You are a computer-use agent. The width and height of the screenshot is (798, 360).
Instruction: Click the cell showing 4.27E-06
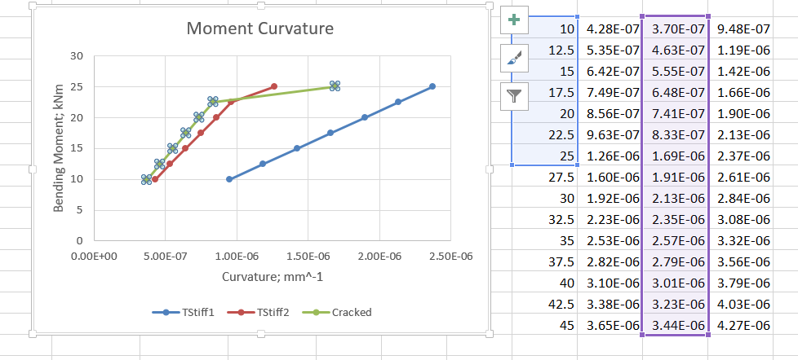point(742,325)
